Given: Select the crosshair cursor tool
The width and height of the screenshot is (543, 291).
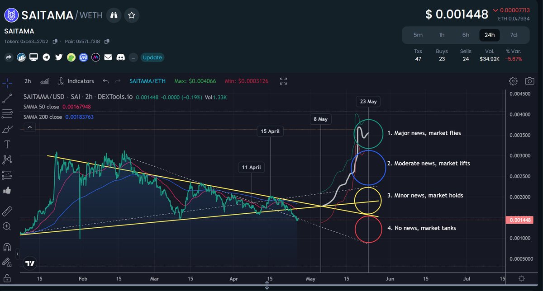Looking at the screenshot, I should coord(7,83).
